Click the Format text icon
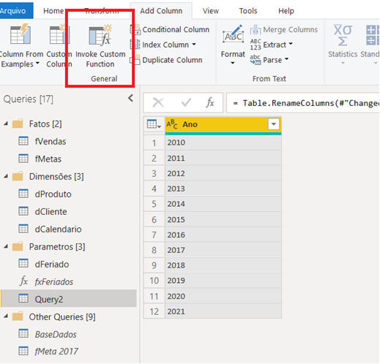Image resolution: width=380 pixels, height=364 pixels. (x=233, y=34)
